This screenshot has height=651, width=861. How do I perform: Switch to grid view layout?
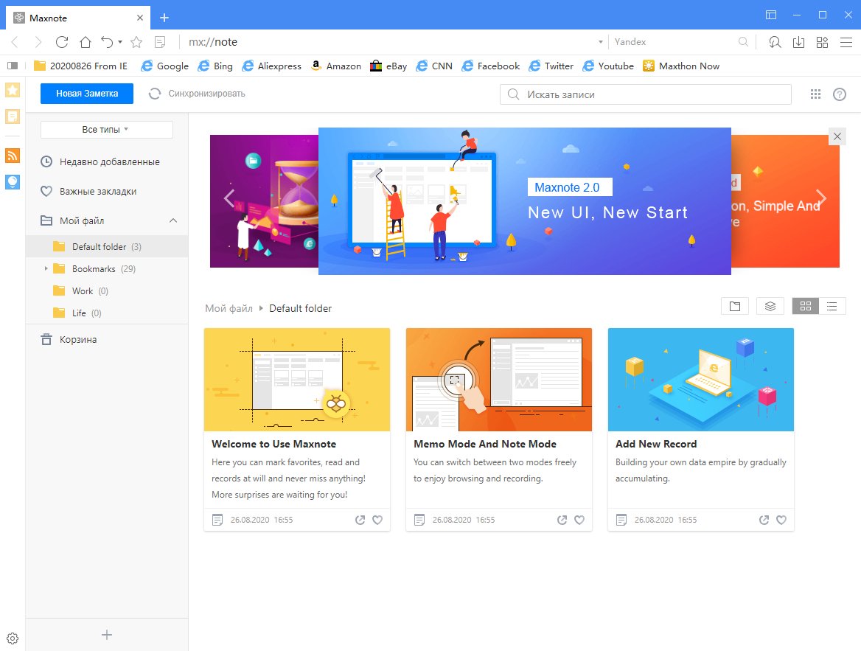(x=805, y=307)
